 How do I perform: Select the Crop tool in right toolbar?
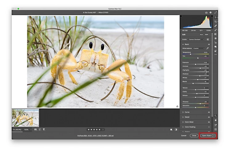(216, 22)
